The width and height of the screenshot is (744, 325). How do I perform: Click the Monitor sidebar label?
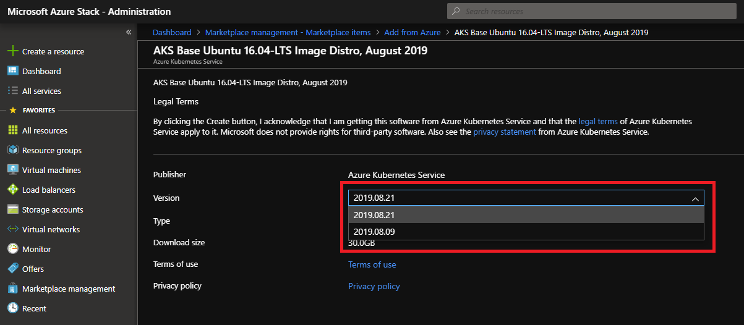[x=36, y=249]
